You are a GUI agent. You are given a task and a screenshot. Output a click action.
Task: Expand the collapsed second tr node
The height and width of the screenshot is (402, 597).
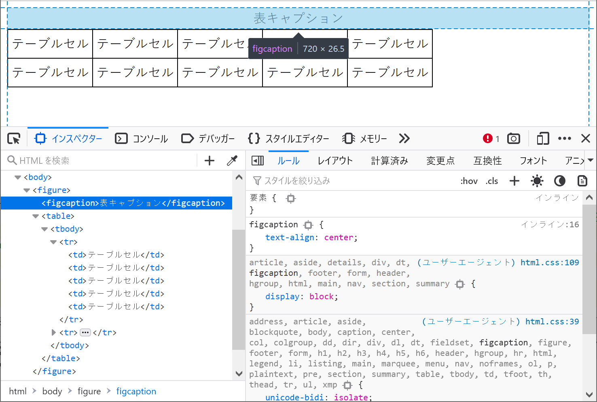(54, 332)
